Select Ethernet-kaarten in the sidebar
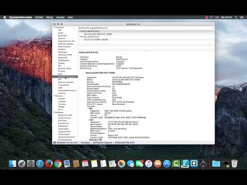This screenshot has width=247, height=185. pos(66,44)
